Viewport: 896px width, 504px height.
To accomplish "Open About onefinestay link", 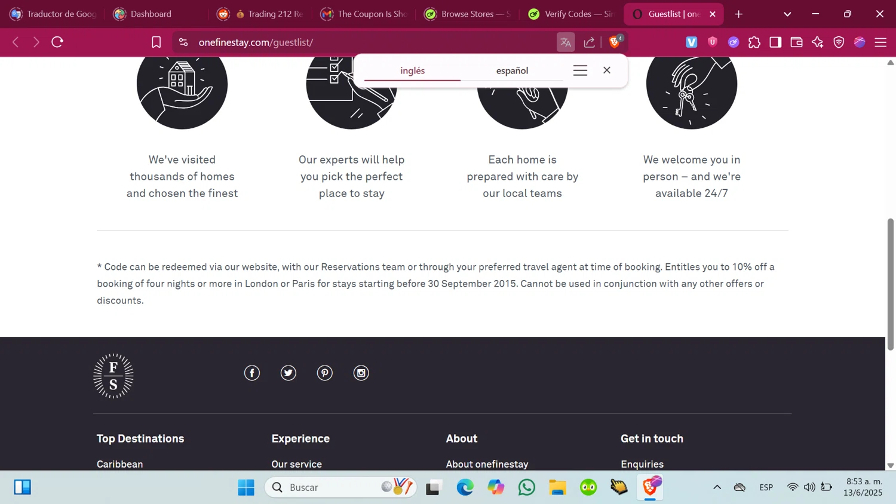I will click(487, 464).
